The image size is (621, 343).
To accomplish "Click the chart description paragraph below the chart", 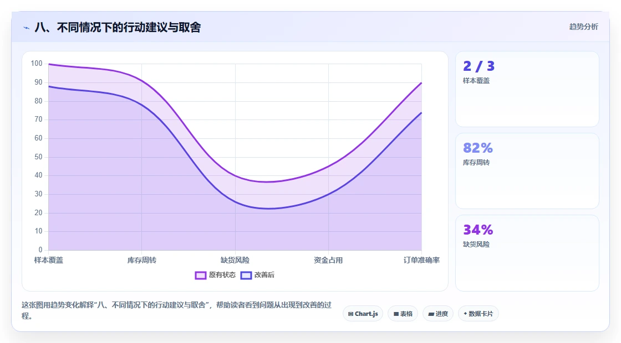I will point(177,310).
